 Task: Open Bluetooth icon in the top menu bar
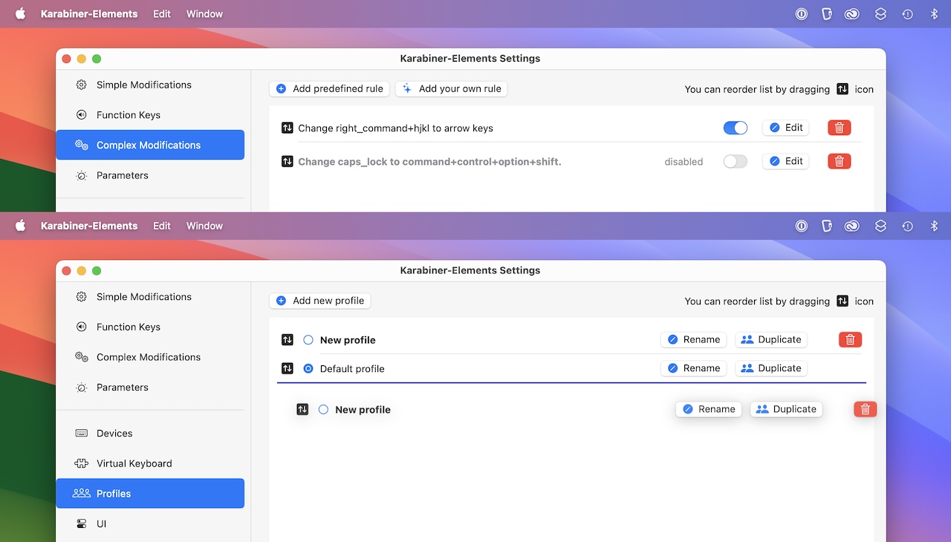[935, 14]
